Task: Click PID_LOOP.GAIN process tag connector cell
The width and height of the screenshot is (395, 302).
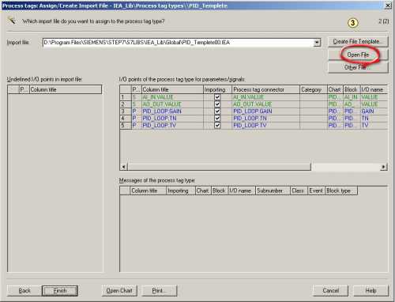Action: (x=265, y=111)
